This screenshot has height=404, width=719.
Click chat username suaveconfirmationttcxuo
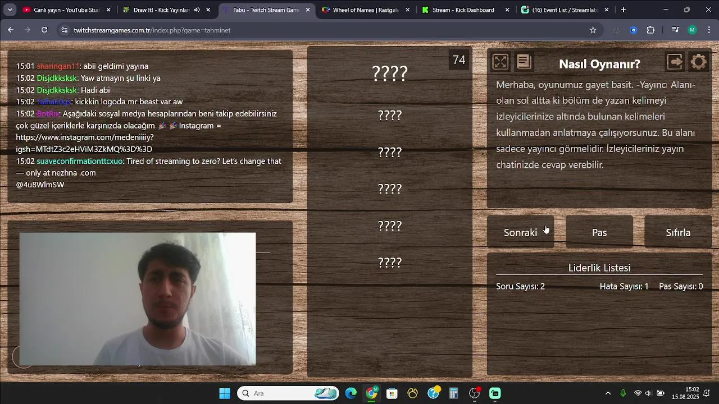coord(79,161)
